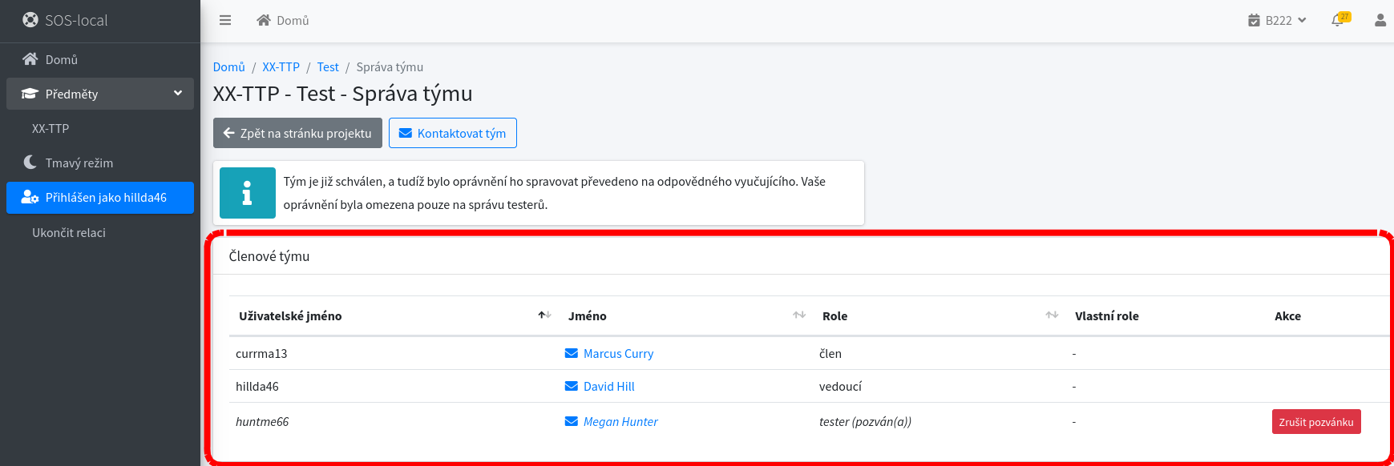Click the envelope icon next to Marcus Curry
The height and width of the screenshot is (466, 1394).
pyautogui.click(x=572, y=353)
